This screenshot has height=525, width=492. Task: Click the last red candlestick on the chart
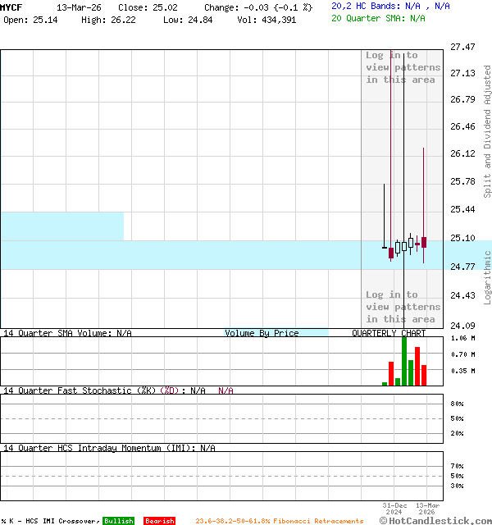point(424,242)
